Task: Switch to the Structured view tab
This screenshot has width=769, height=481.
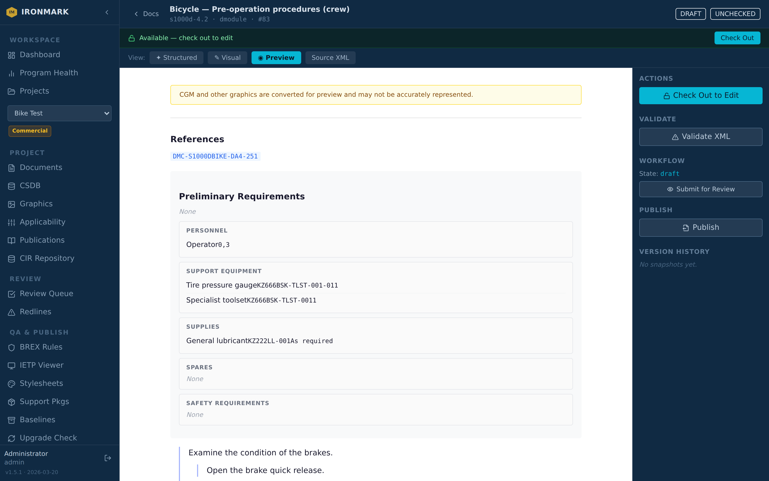Action: pyautogui.click(x=176, y=57)
